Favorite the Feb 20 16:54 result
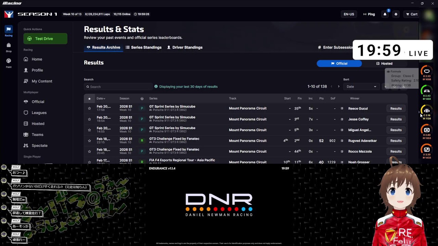This screenshot has height=246, width=438. point(89,119)
